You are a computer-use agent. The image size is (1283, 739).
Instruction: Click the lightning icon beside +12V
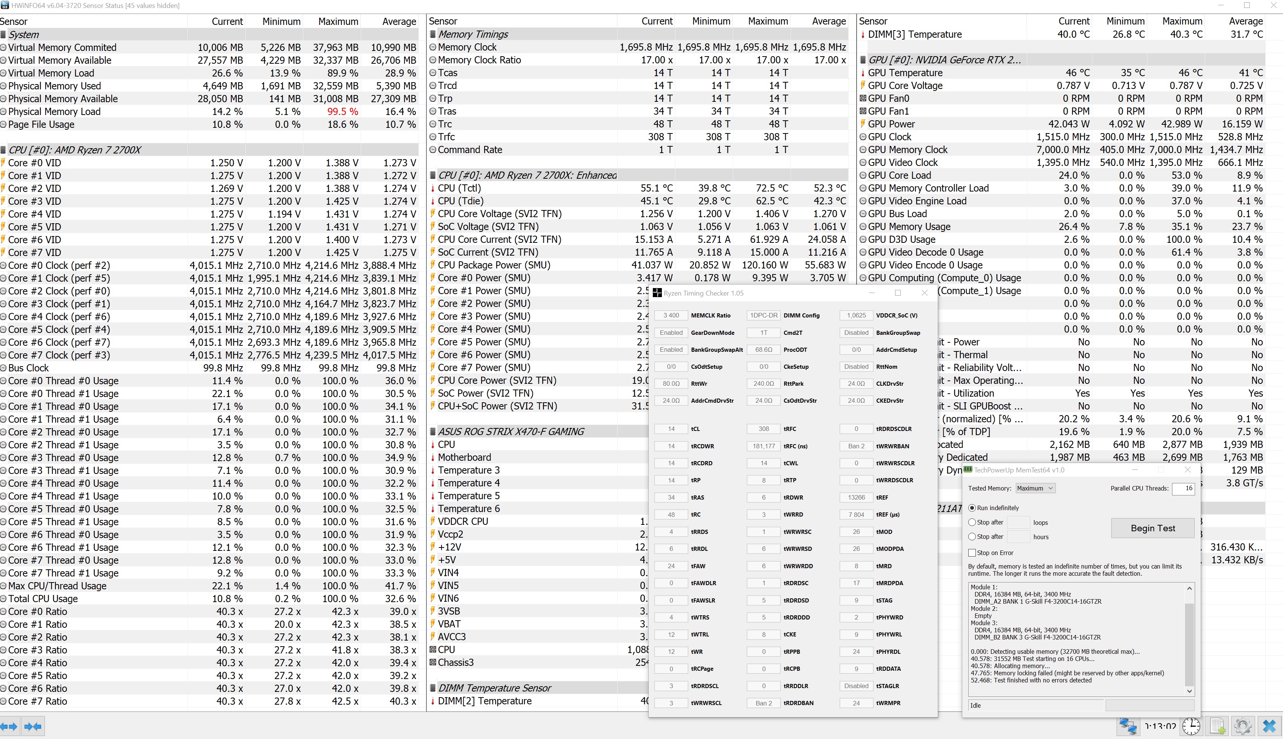pos(433,547)
